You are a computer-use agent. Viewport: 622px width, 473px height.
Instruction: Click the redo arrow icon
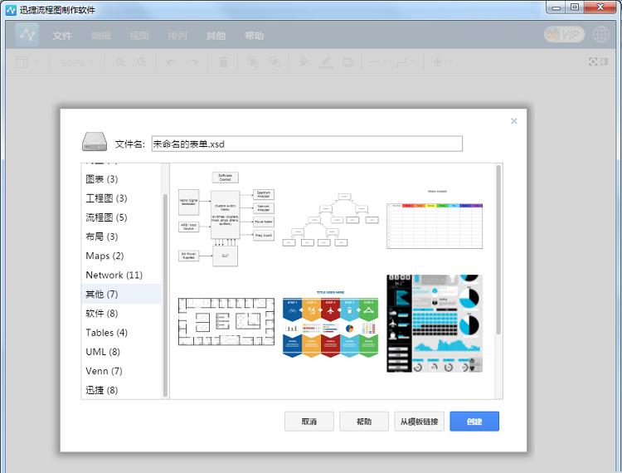tap(193, 62)
